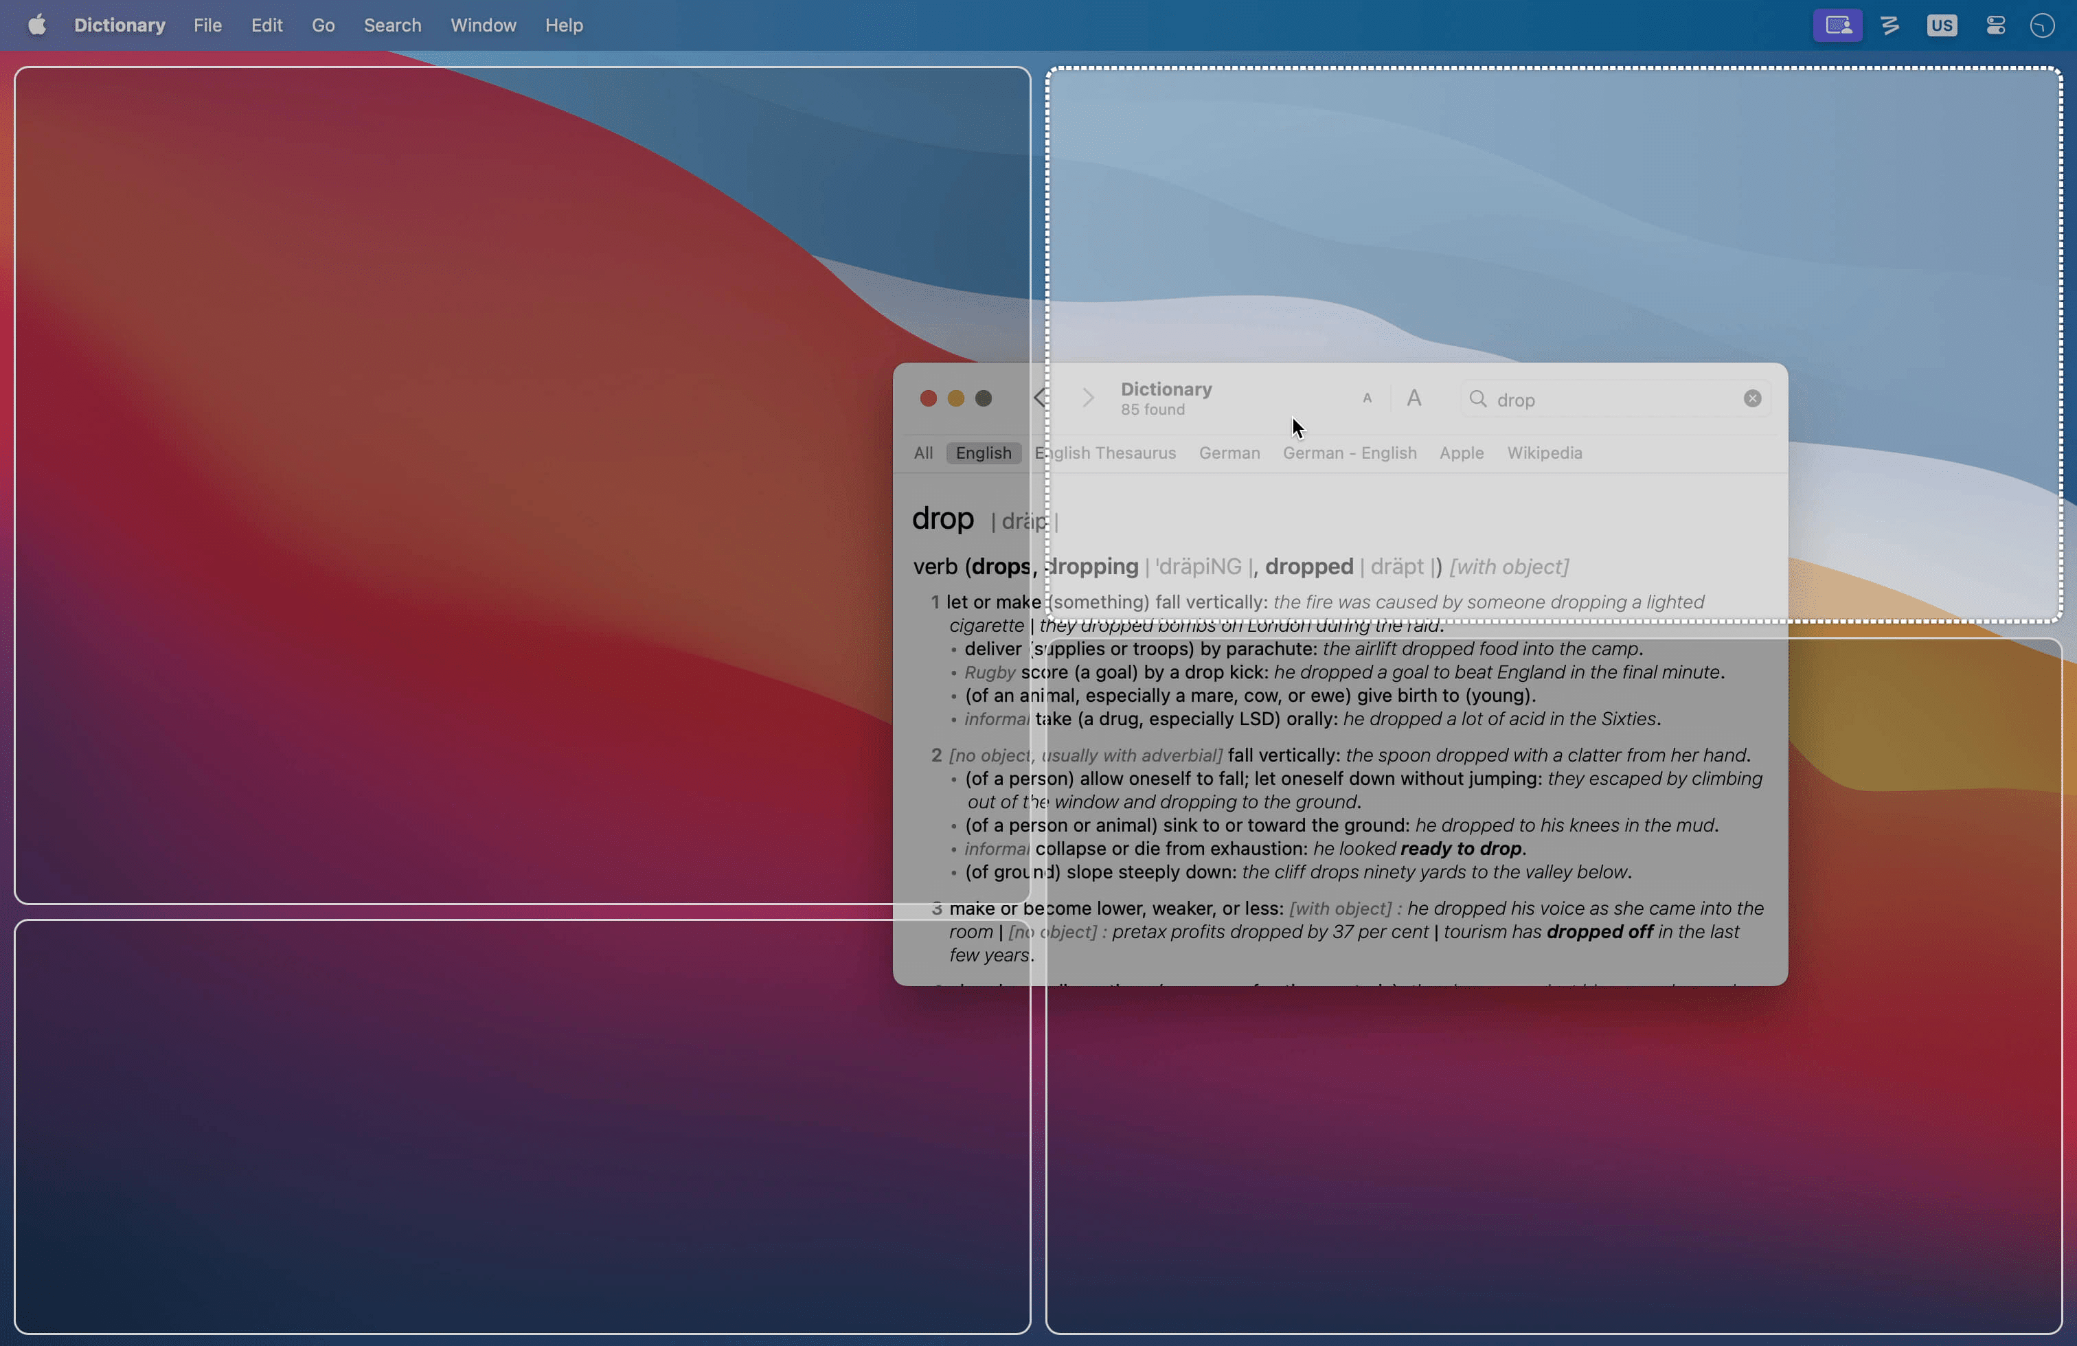Go forward in Dictionary history
The image size is (2077, 1346).
[1087, 399]
